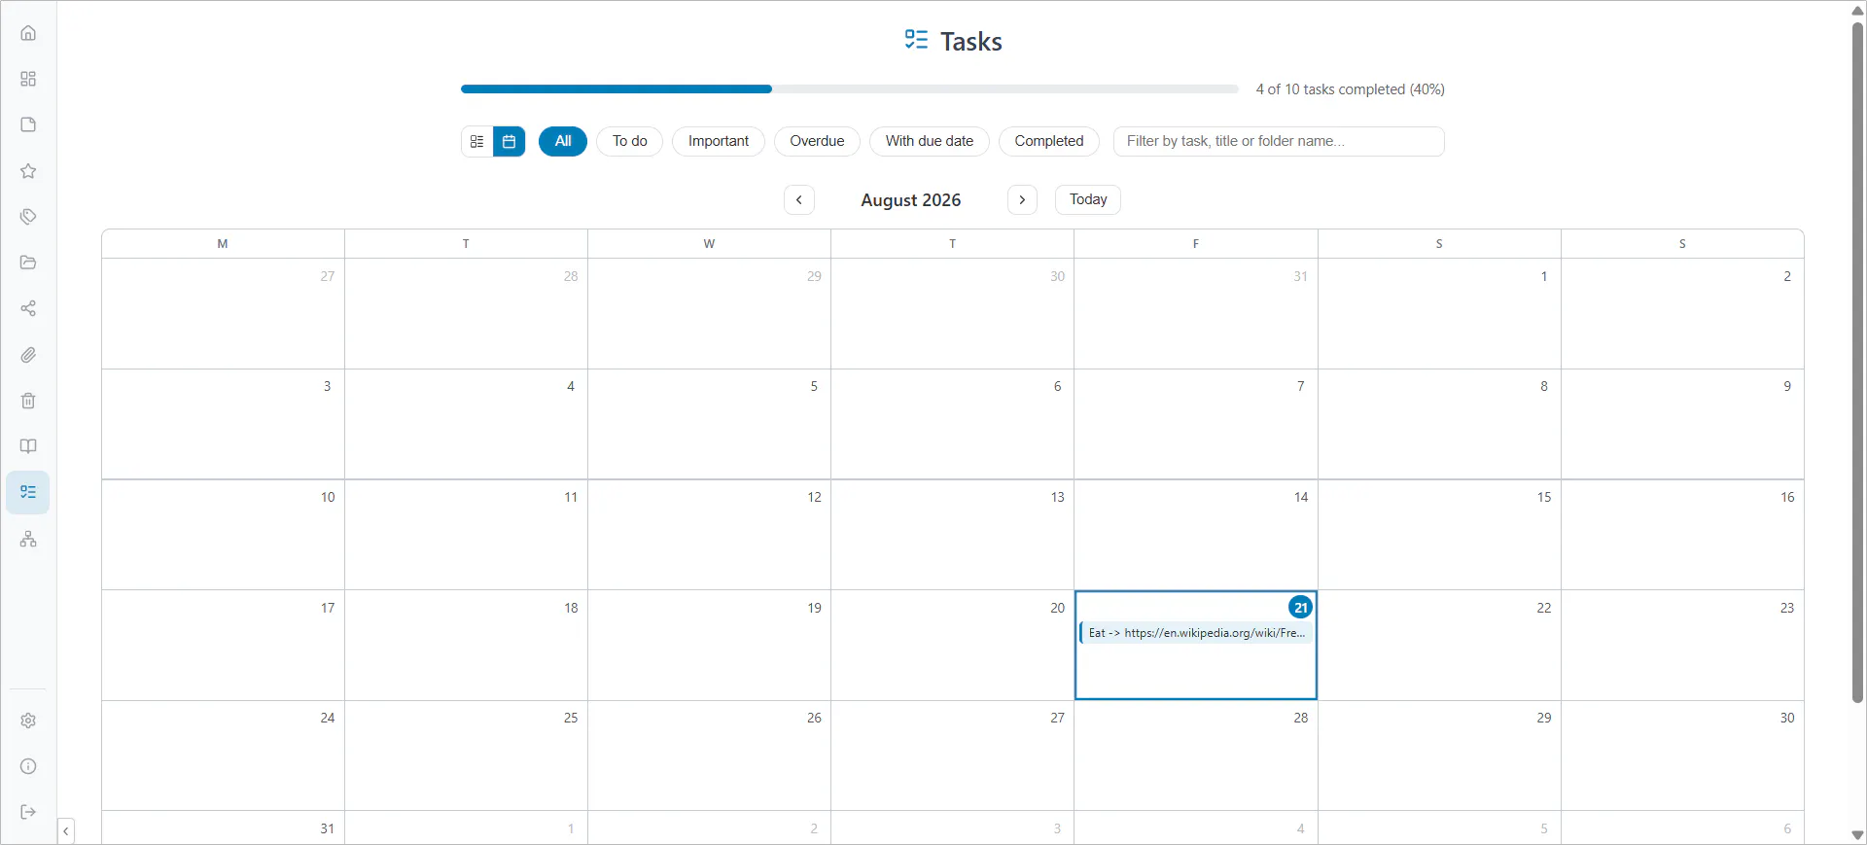Show tasks With due date
This screenshot has width=1867, height=845.
coord(930,141)
